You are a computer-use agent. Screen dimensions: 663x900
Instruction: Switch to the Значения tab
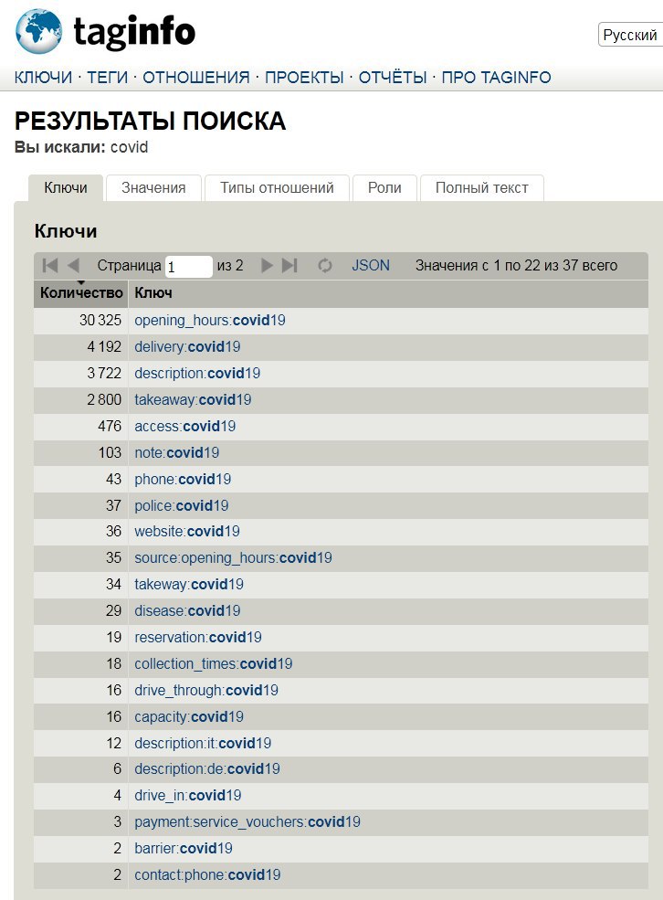pos(153,187)
